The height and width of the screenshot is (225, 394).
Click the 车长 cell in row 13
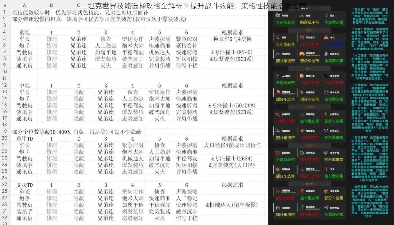pos(24,92)
